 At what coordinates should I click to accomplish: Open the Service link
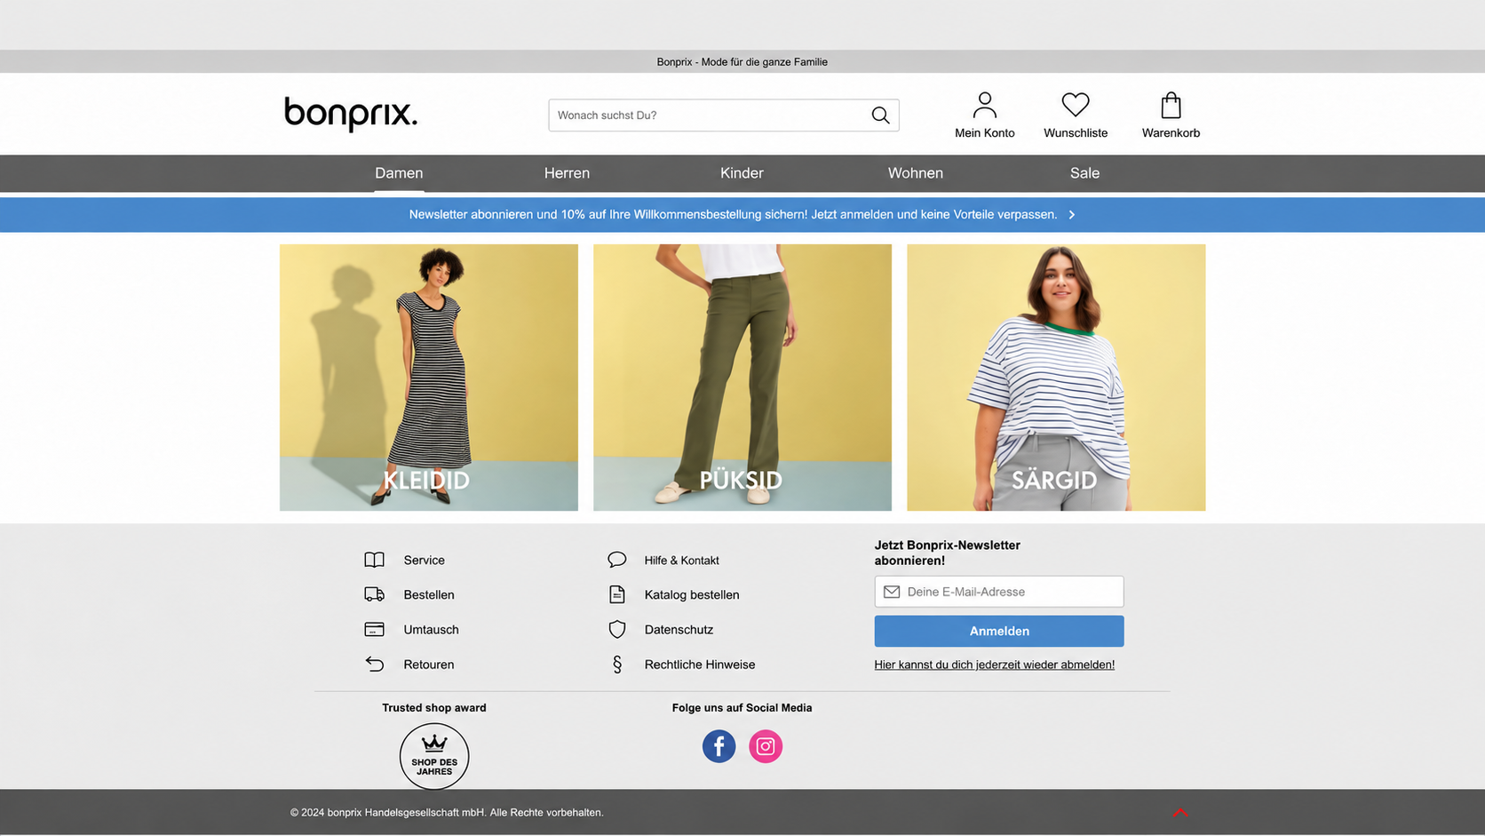(x=425, y=561)
